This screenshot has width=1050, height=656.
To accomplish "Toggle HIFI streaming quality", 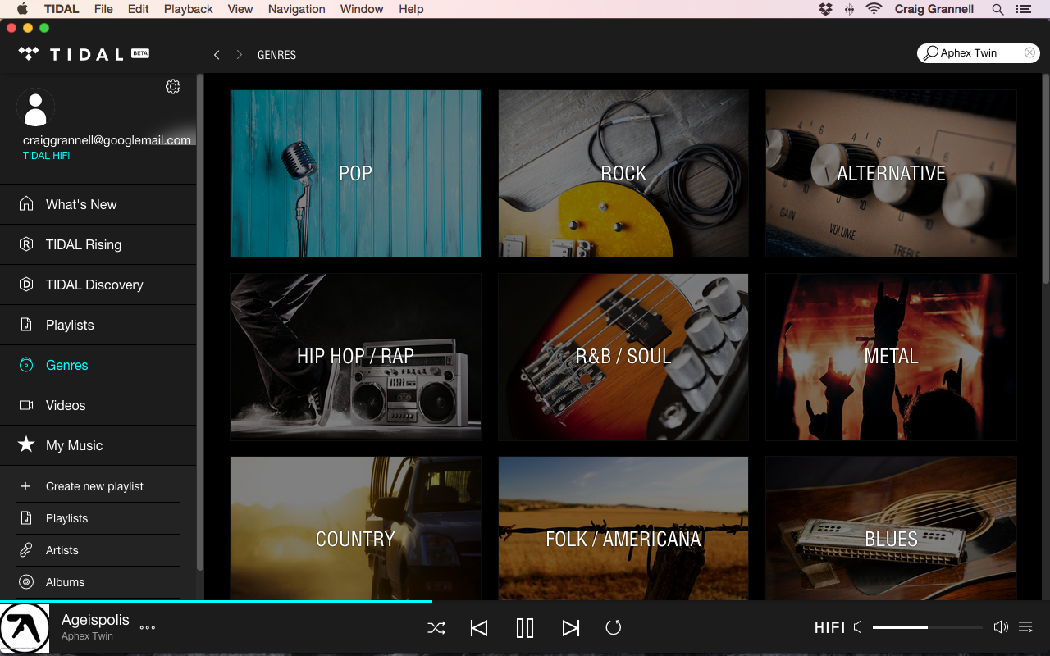I will click(829, 627).
